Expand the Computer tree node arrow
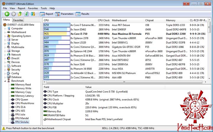 click(5, 29)
